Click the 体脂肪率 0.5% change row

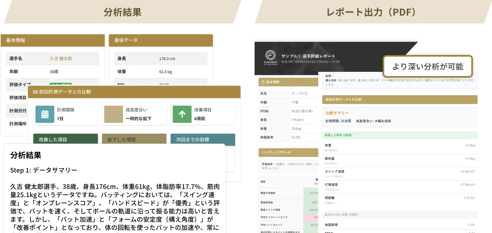tap(400, 225)
